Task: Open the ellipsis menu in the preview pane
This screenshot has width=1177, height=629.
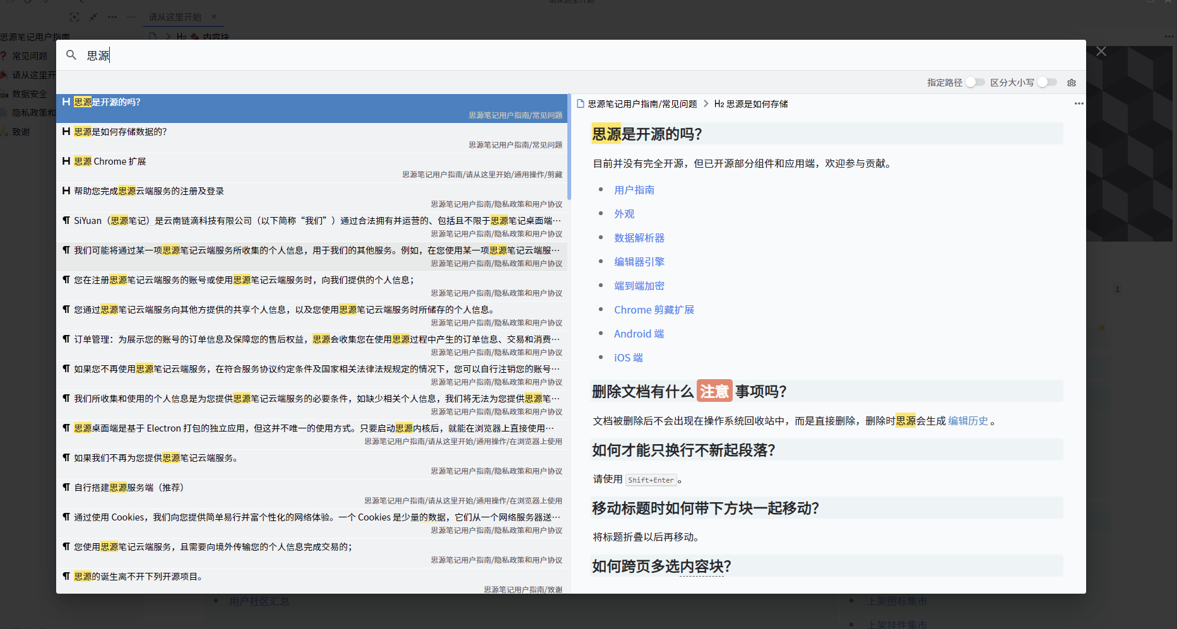Action: point(1079,103)
